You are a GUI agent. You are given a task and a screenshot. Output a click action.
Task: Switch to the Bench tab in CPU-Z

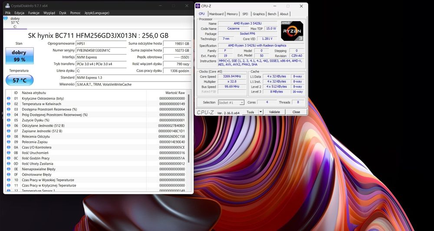pyautogui.click(x=272, y=14)
